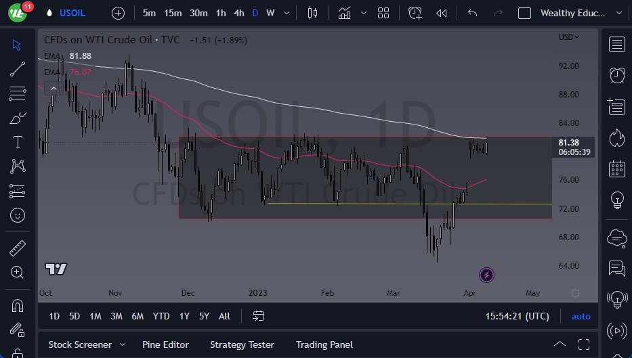Open the economic calendar panel
This screenshot has height=358, width=632.
pyautogui.click(x=616, y=169)
